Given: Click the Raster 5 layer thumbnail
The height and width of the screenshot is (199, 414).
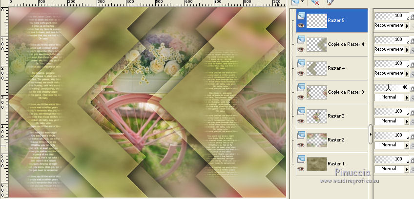Looking at the screenshot, I should pos(317,20).
